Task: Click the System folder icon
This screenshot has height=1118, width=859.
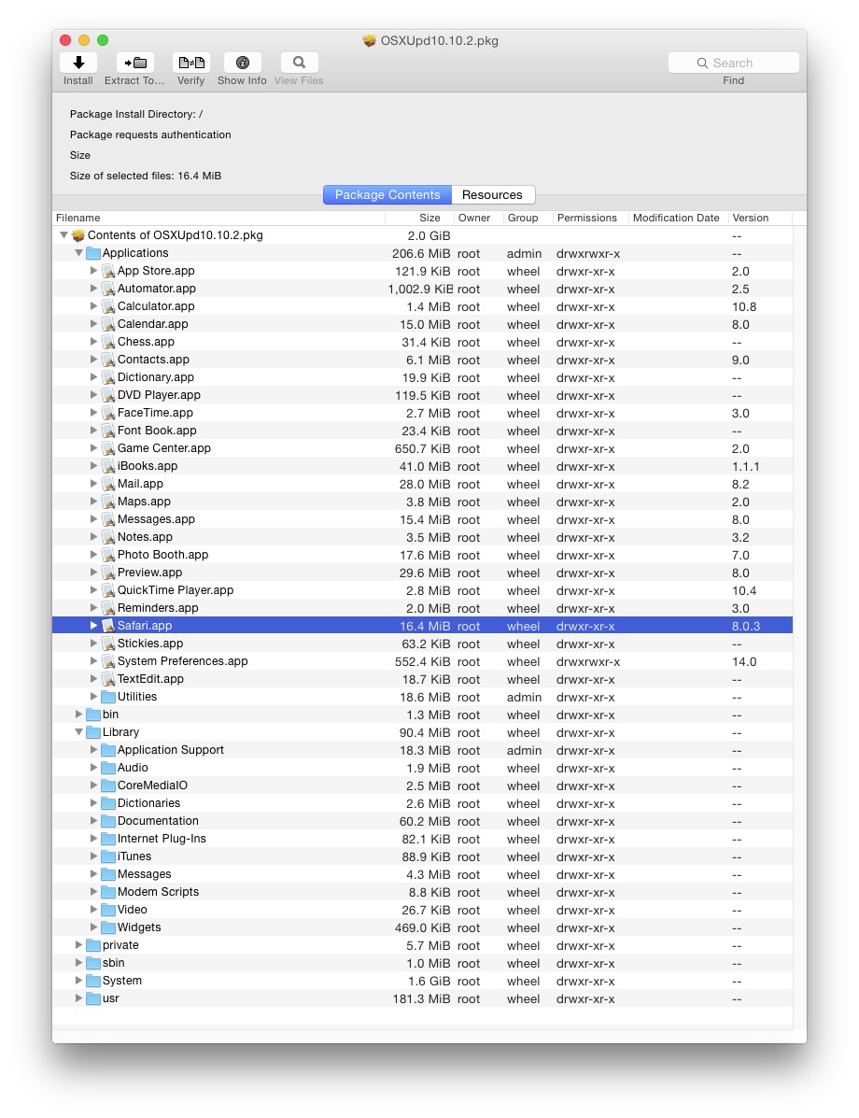Action: [93, 981]
